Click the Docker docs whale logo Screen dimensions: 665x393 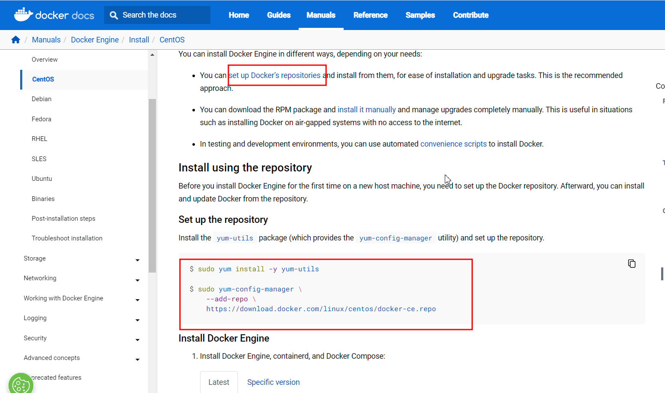click(x=54, y=15)
